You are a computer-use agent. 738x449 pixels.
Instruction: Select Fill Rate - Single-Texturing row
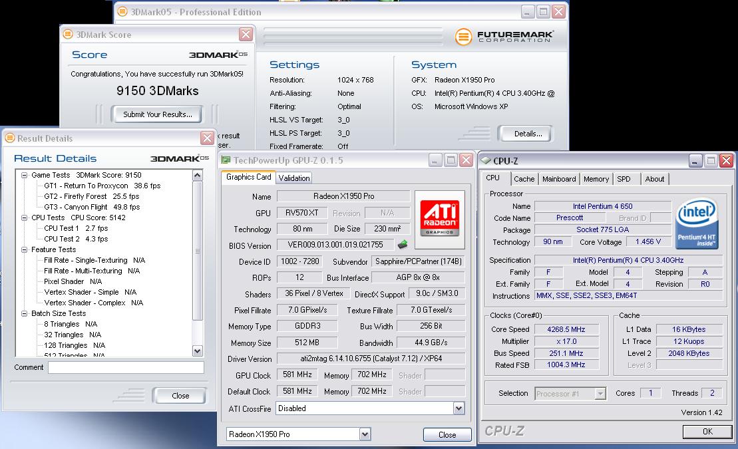(94, 260)
